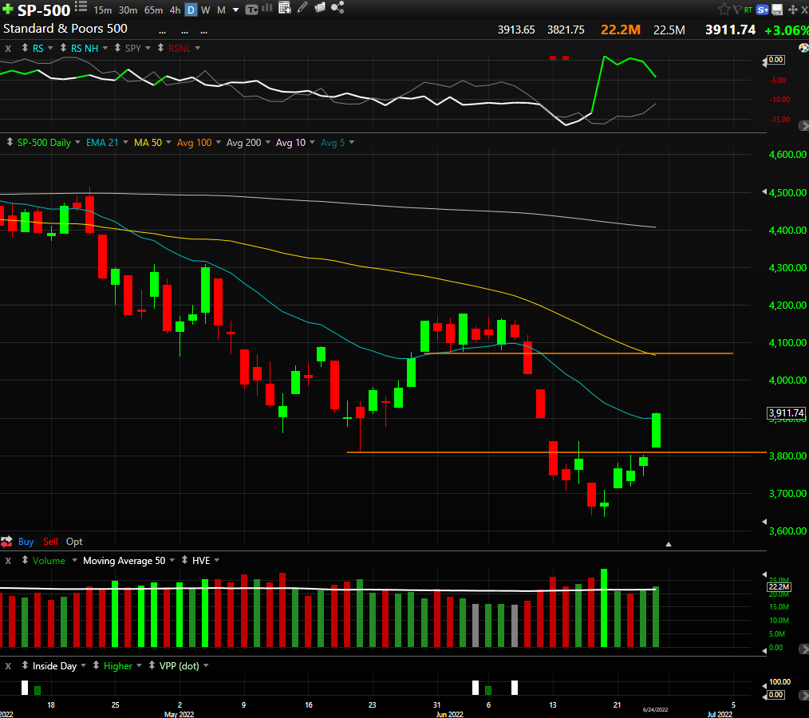Switch to the 30m timeframe
This screenshot has width=809, height=718.
128,10
